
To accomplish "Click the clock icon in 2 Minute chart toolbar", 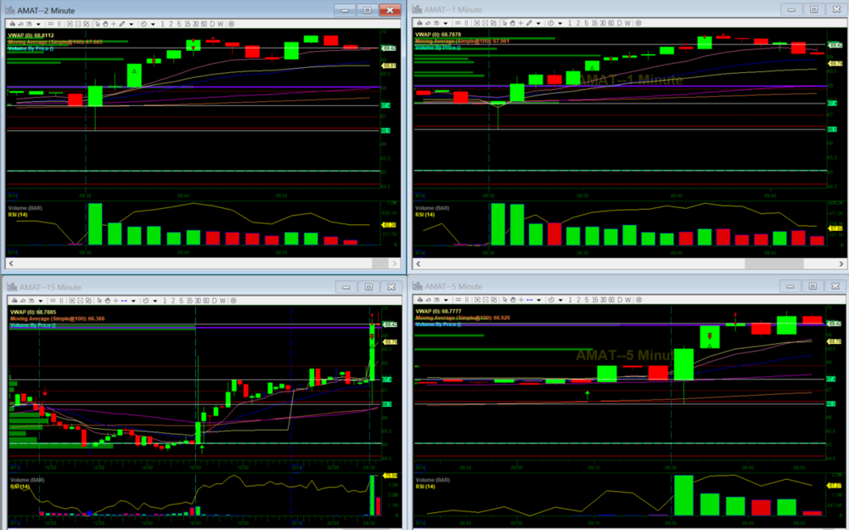I will tap(143, 24).
